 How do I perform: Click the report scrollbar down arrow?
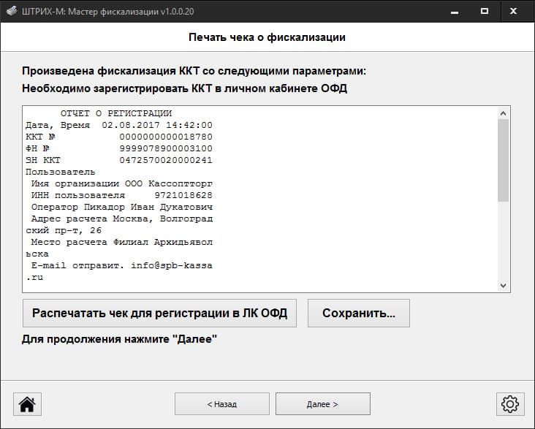tap(504, 285)
